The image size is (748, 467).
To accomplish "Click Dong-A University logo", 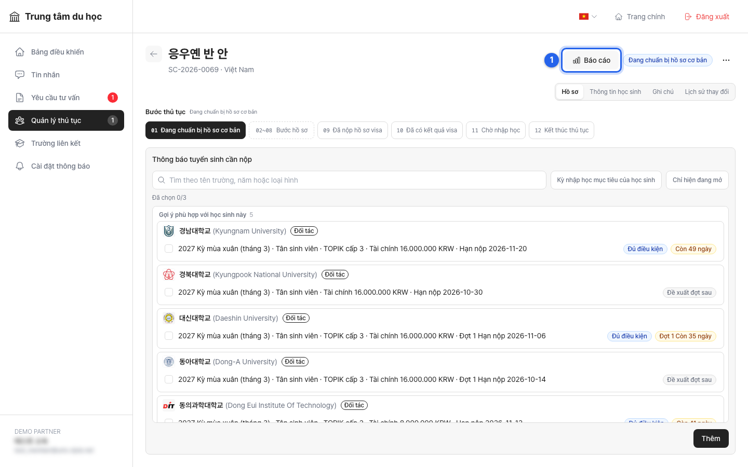I will (x=169, y=362).
